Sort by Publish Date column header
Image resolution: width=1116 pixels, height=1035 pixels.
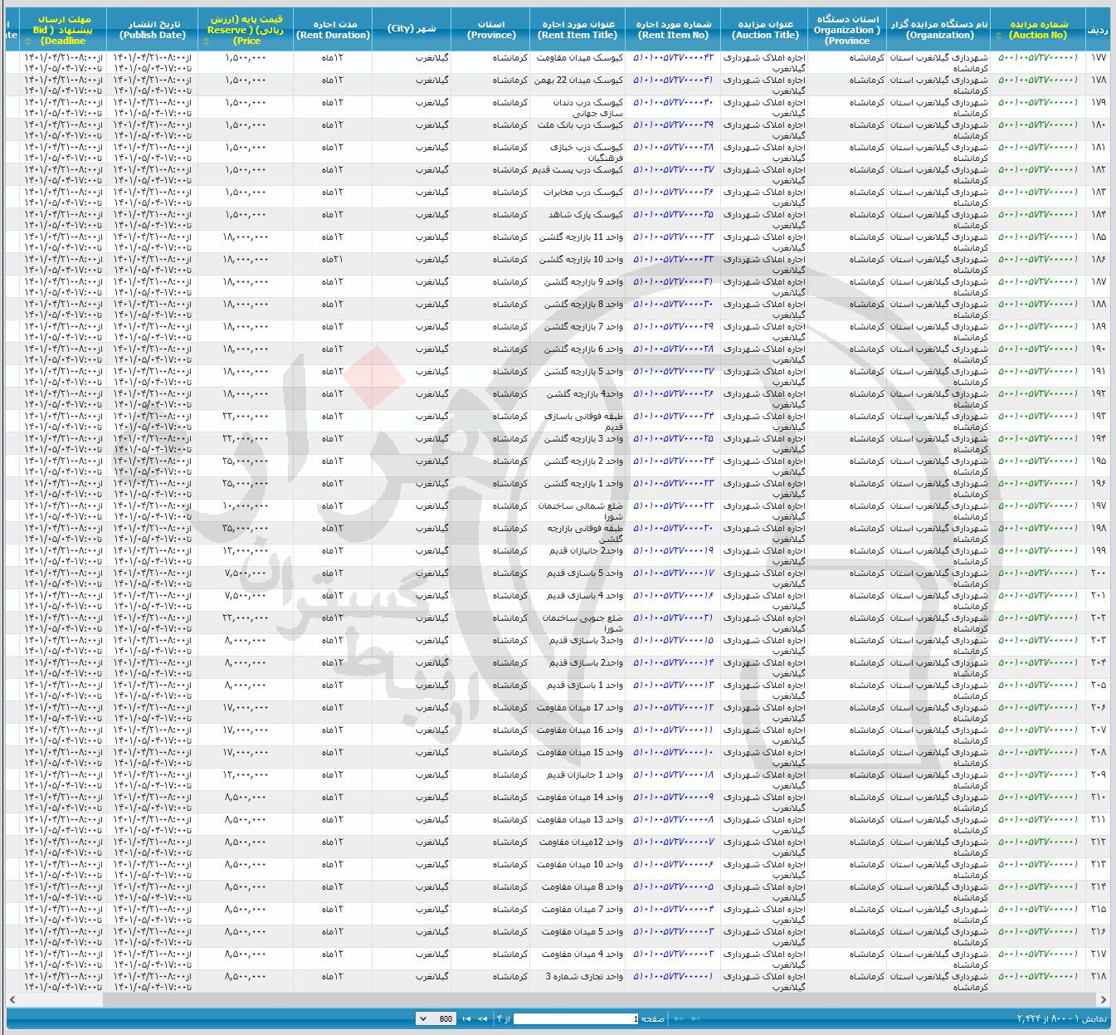(x=152, y=30)
